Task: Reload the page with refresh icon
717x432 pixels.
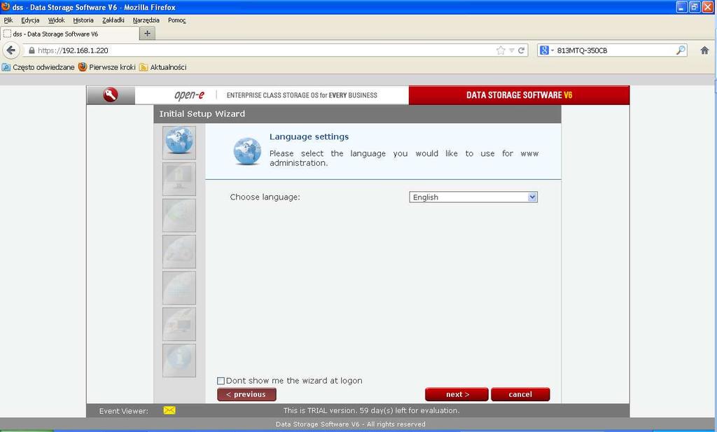Action: pos(521,50)
